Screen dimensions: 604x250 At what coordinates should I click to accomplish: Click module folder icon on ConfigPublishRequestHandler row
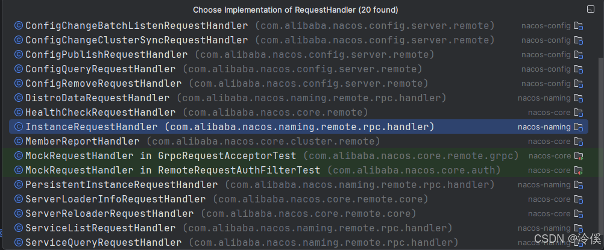click(578, 55)
